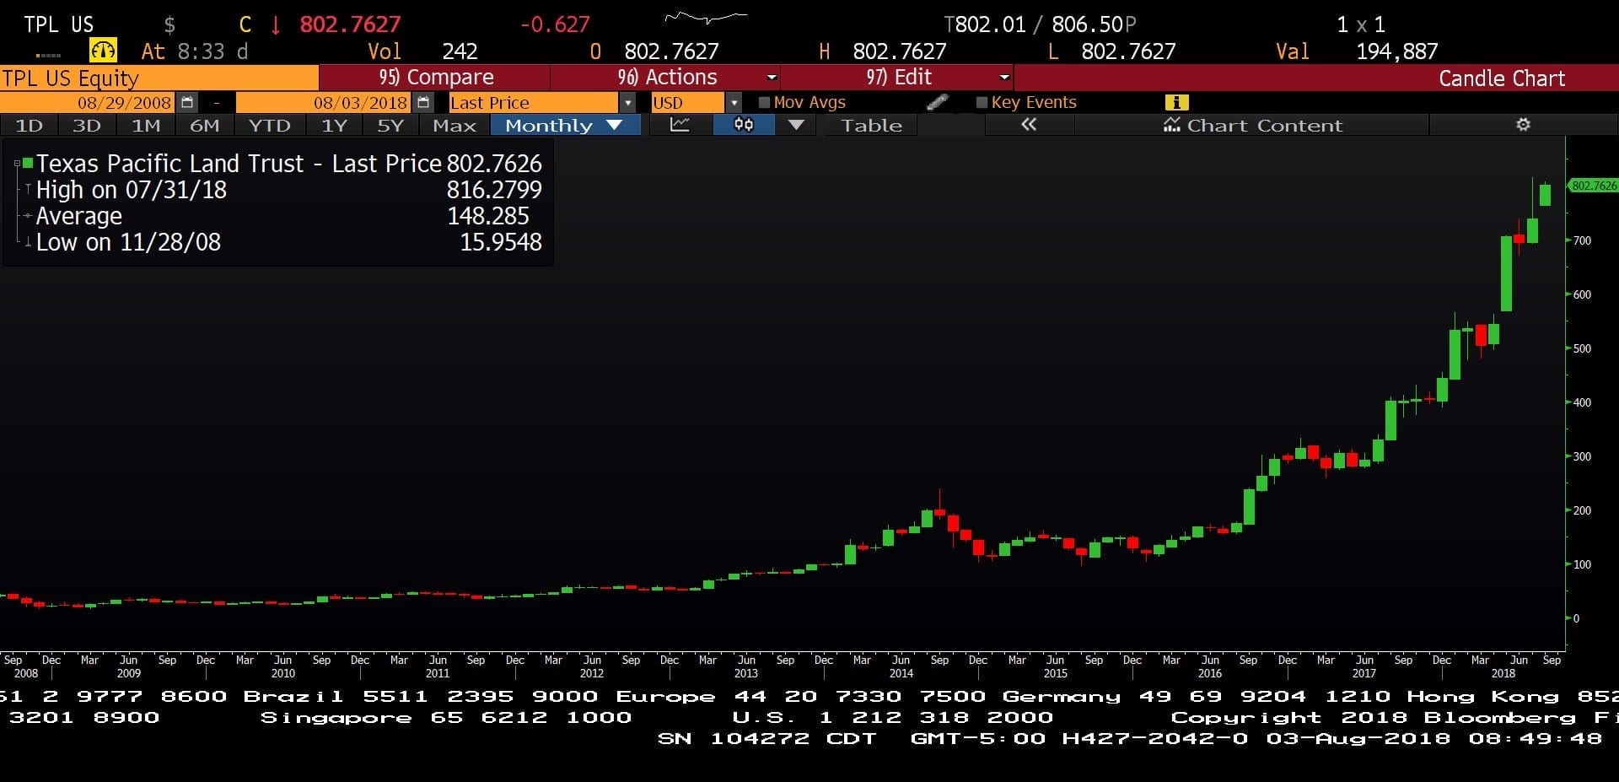Open the Monthly periodicity dropdown
This screenshot has width=1619, height=782.
click(x=566, y=125)
